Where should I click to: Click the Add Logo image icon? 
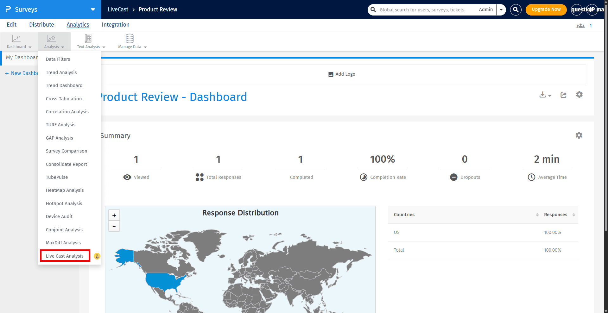click(x=331, y=74)
